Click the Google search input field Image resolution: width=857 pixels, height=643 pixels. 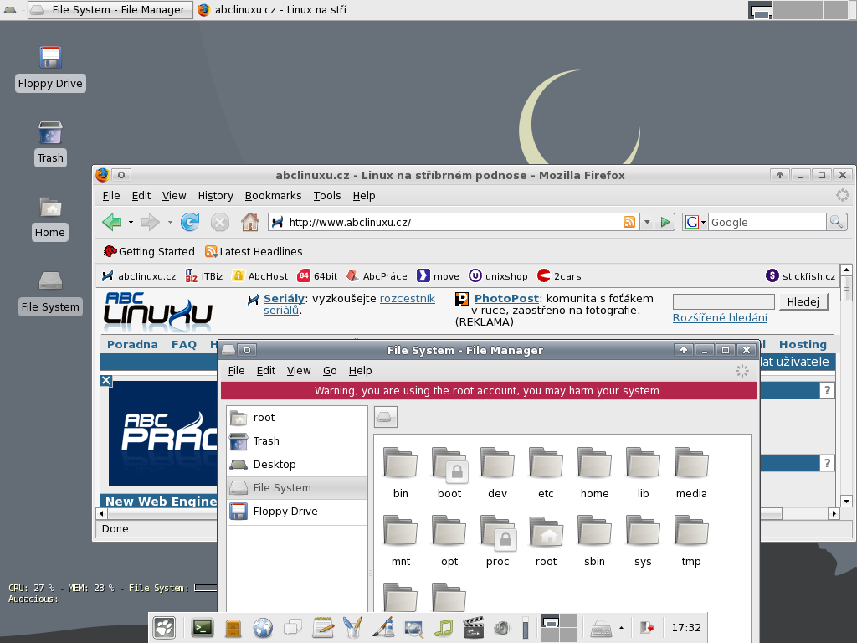767,222
